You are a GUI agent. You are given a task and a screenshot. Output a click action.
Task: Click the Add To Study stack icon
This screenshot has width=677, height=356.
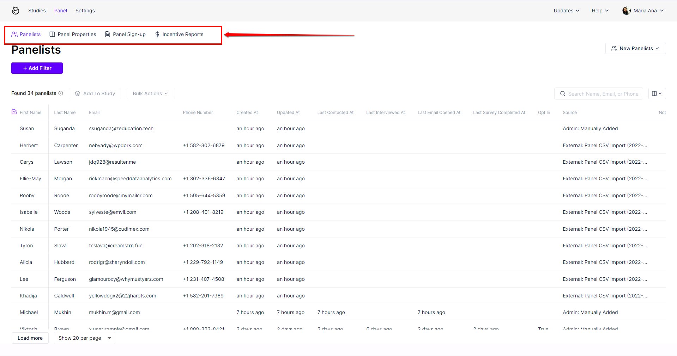[78, 93]
